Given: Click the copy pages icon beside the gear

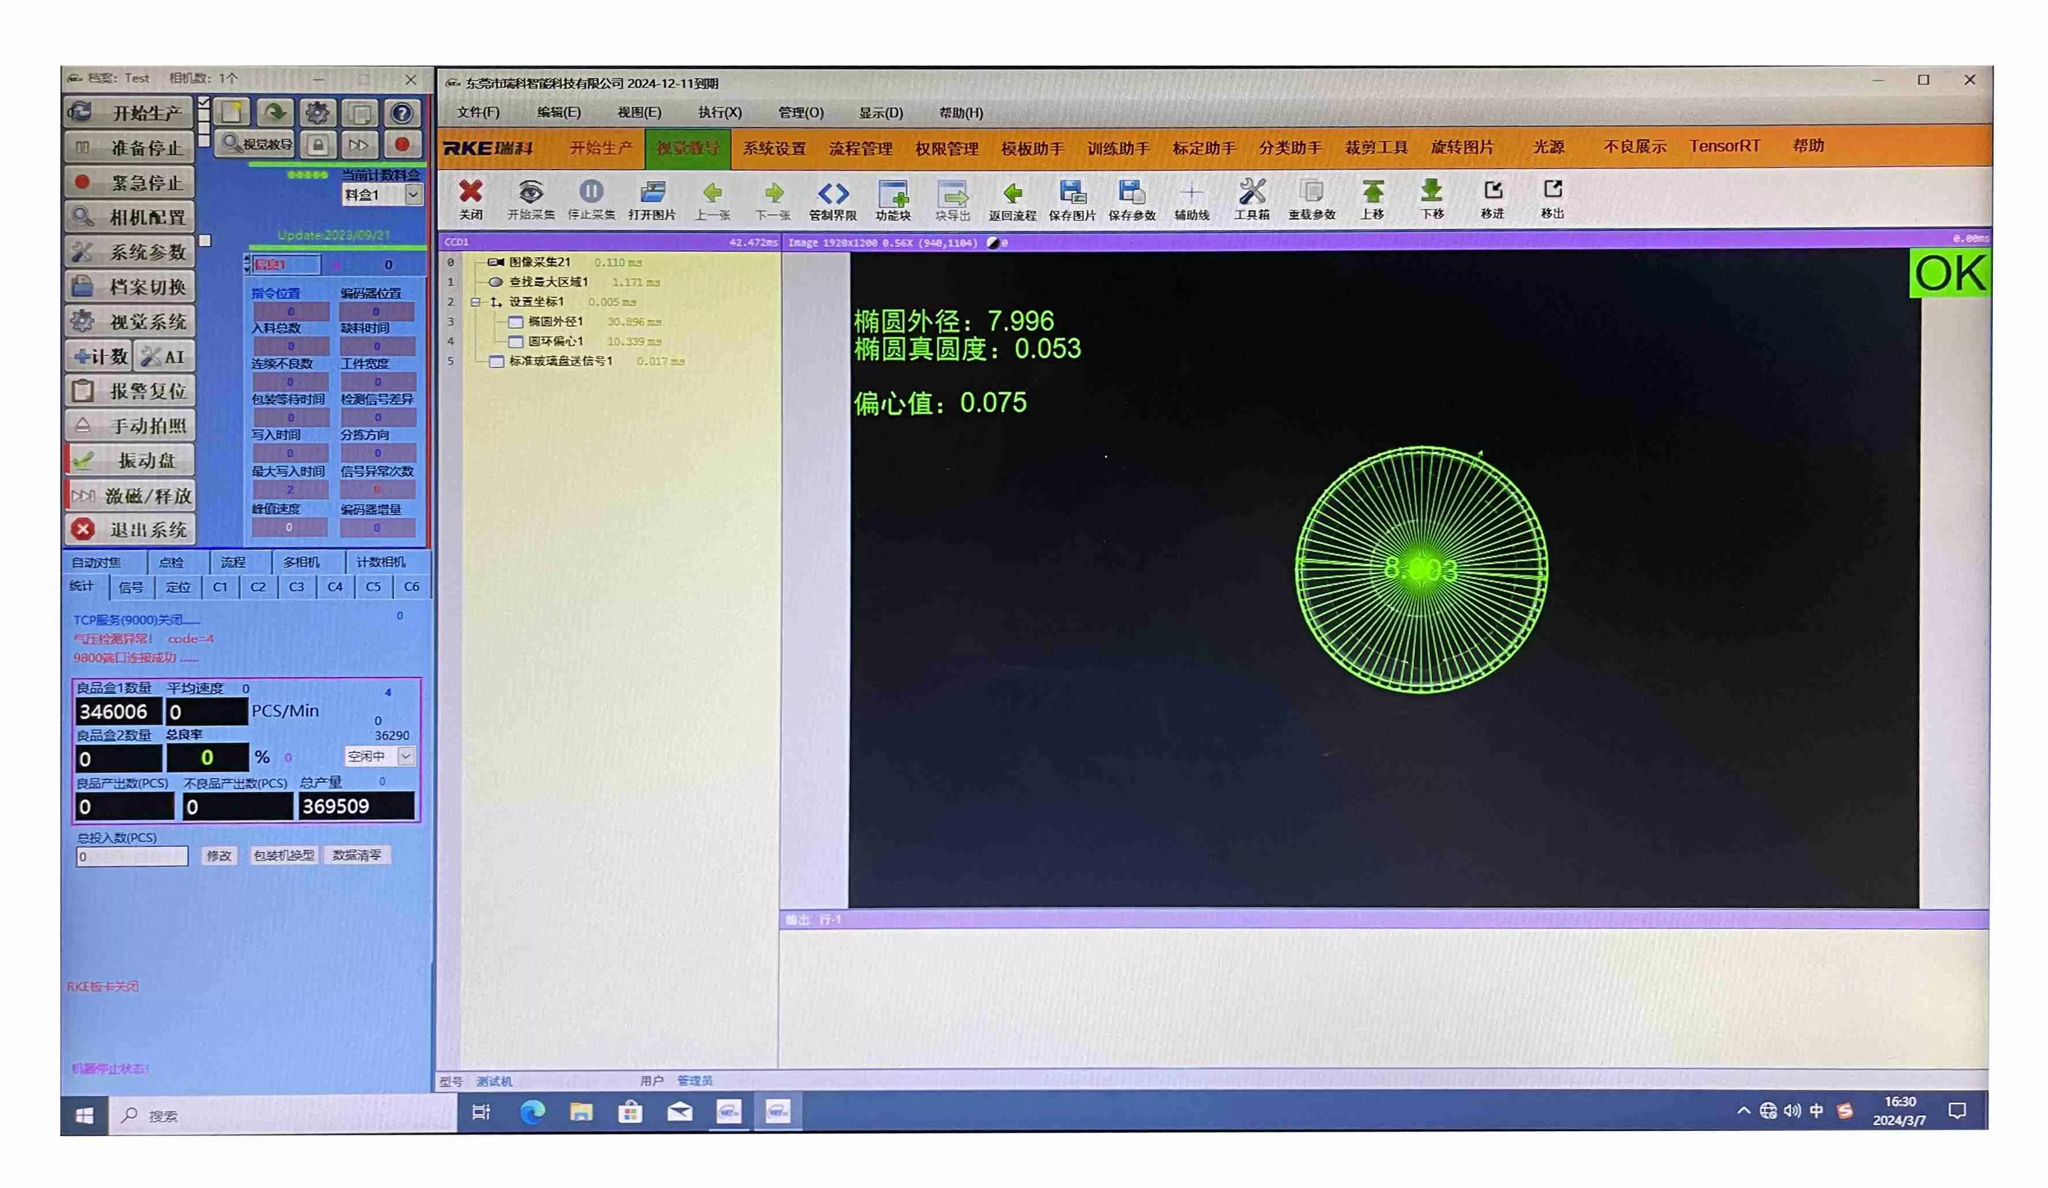Looking at the screenshot, I should (x=361, y=112).
